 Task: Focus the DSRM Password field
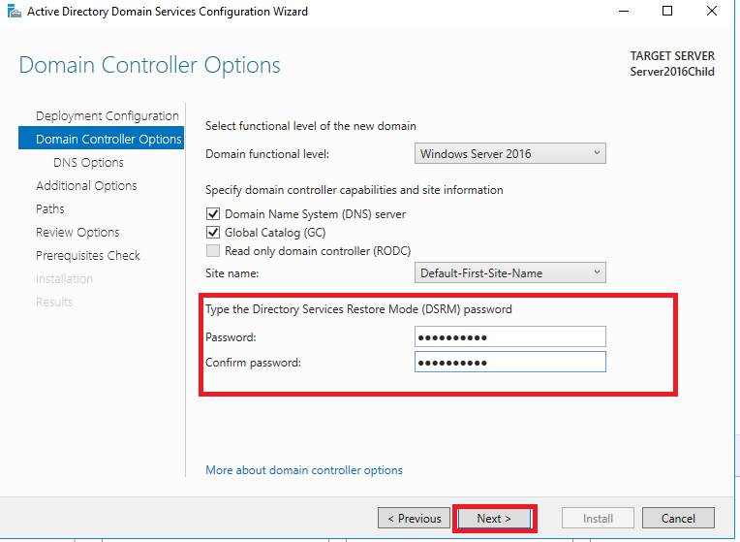(510, 336)
